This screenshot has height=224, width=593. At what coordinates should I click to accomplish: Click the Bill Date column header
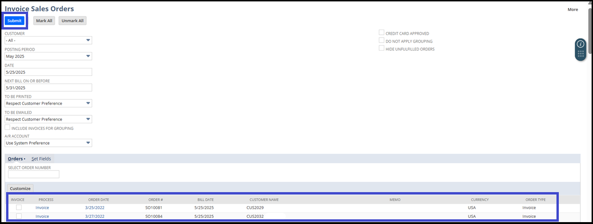coord(206,200)
